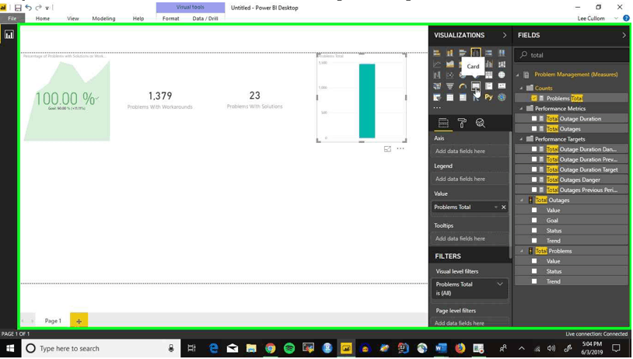The width and height of the screenshot is (633, 359).
Task: Collapse the Counts folder
Action: (x=521, y=88)
